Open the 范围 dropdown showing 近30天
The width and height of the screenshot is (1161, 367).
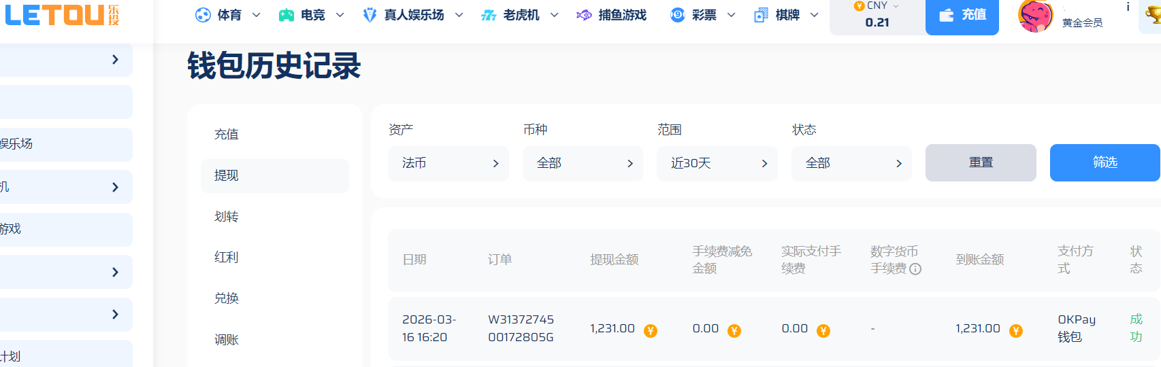[717, 163]
